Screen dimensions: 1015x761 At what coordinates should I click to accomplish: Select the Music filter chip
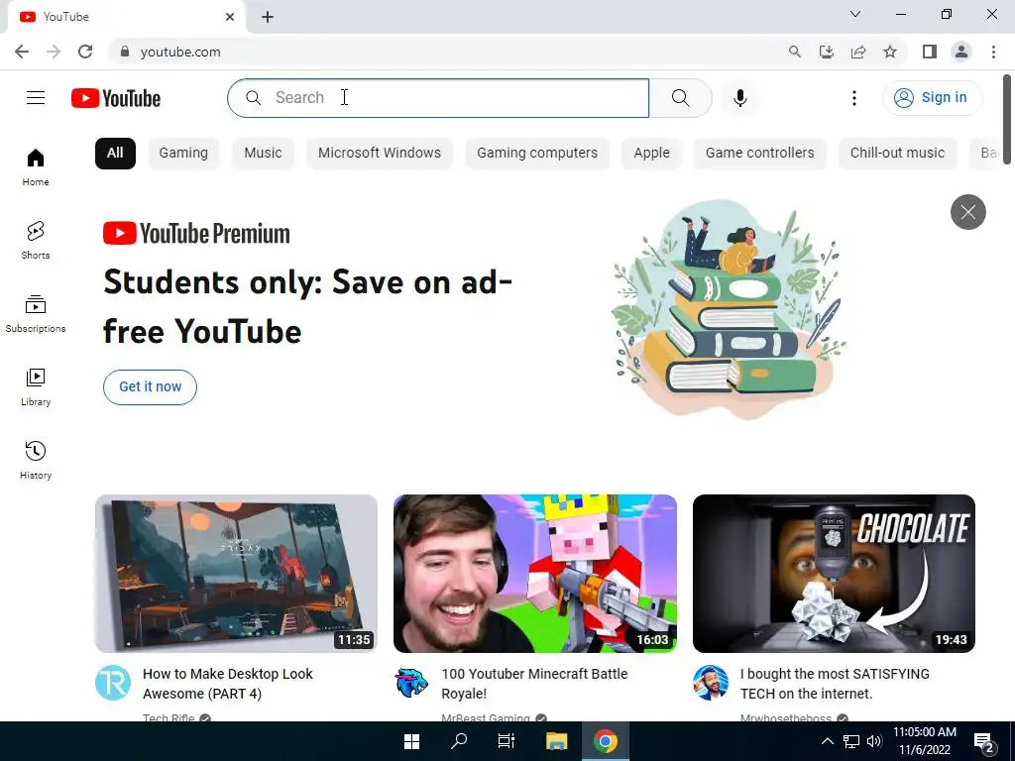[263, 154]
